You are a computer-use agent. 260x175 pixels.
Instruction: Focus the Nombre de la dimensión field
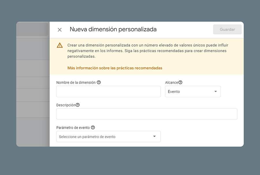pyautogui.click(x=108, y=91)
